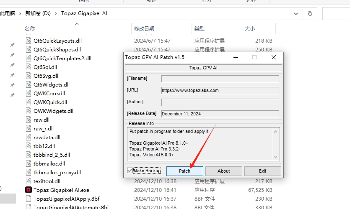The width and height of the screenshot is (350, 209).
Task: Select the tbb12.dll file icon
Action: [x=29, y=146]
